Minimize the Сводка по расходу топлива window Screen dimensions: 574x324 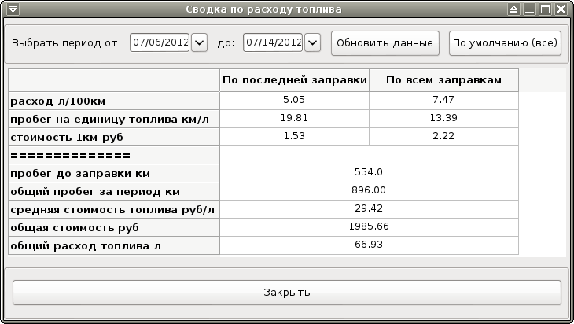coord(529,9)
